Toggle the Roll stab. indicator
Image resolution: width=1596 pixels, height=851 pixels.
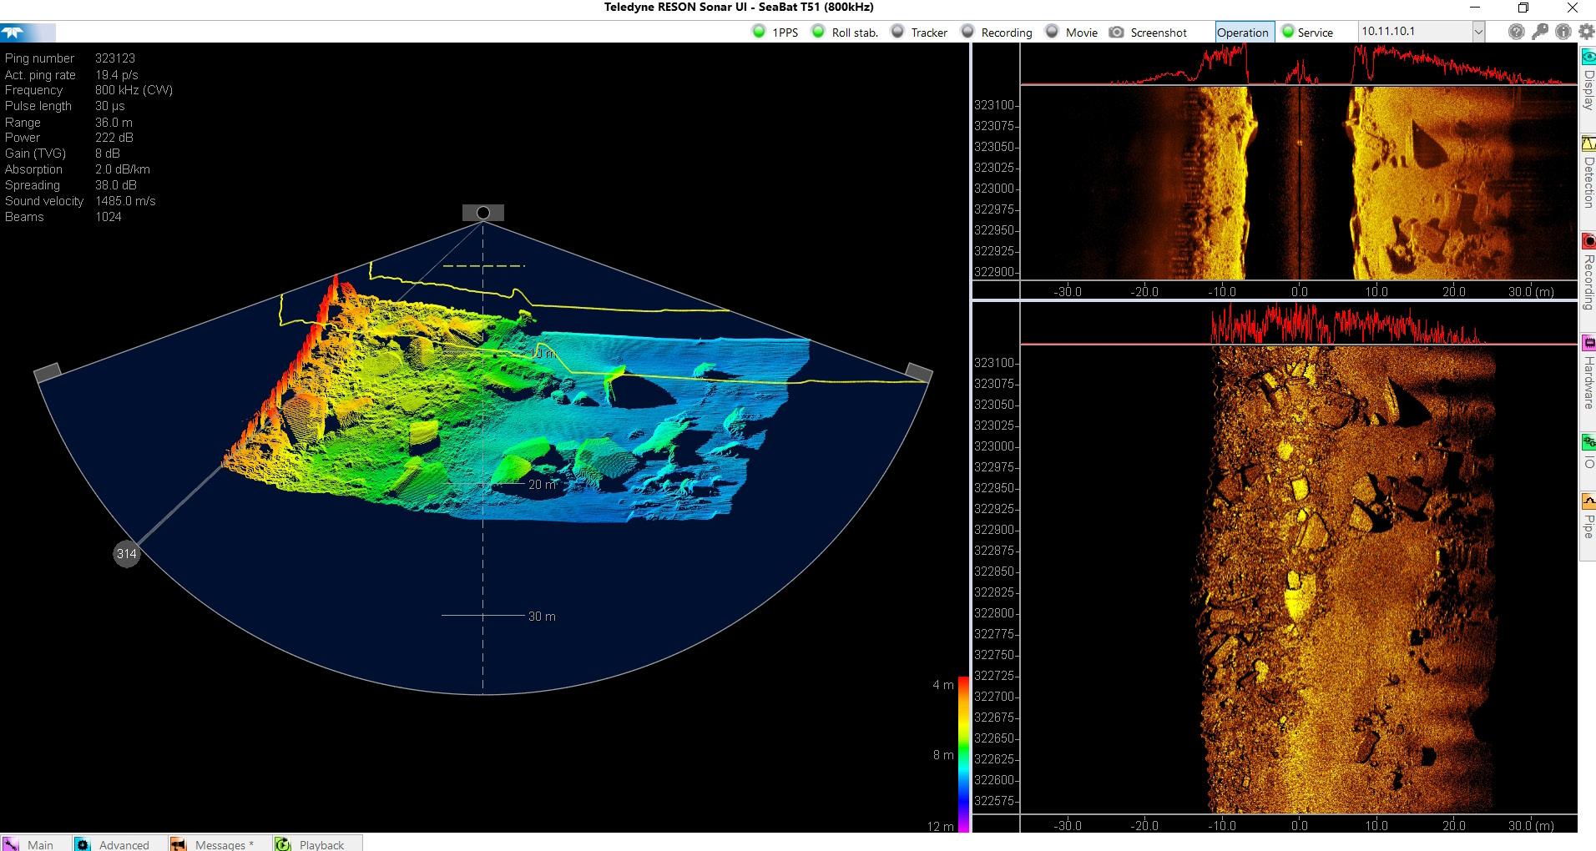(x=845, y=32)
